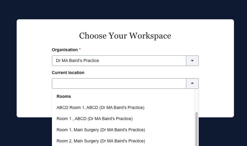Click the Choose Your Workspace heading

pyautogui.click(x=125, y=36)
